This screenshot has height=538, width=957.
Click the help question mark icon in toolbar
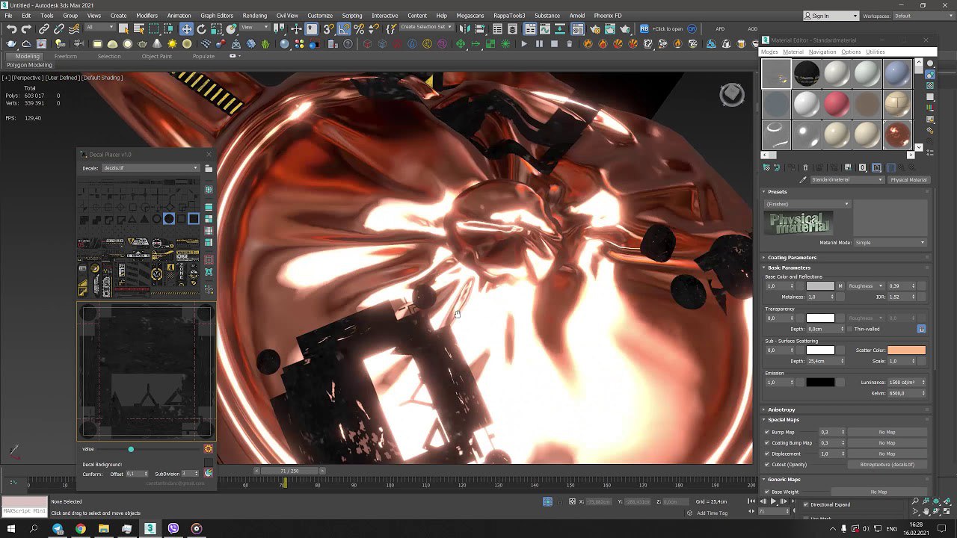click(x=348, y=44)
